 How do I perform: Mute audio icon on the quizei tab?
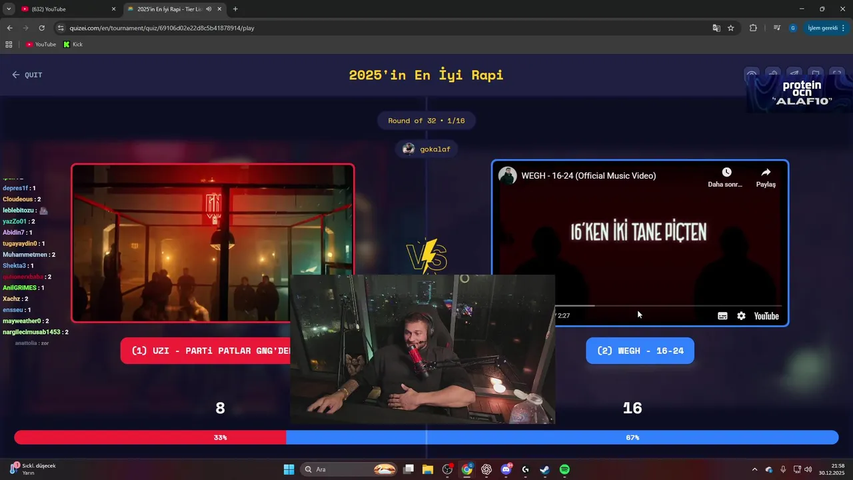[209, 9]
